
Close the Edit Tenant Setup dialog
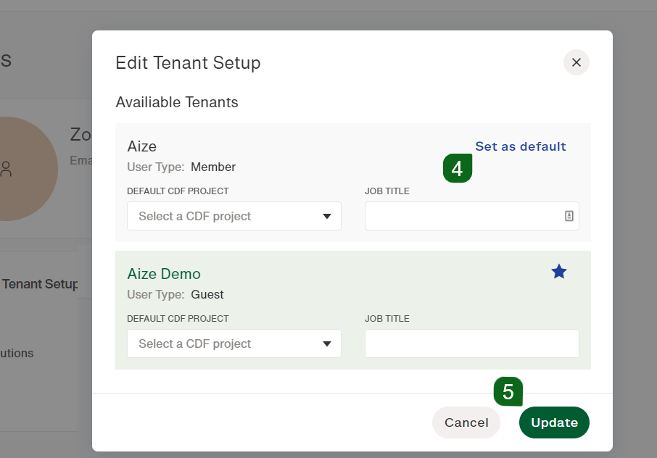coord(576,62)
